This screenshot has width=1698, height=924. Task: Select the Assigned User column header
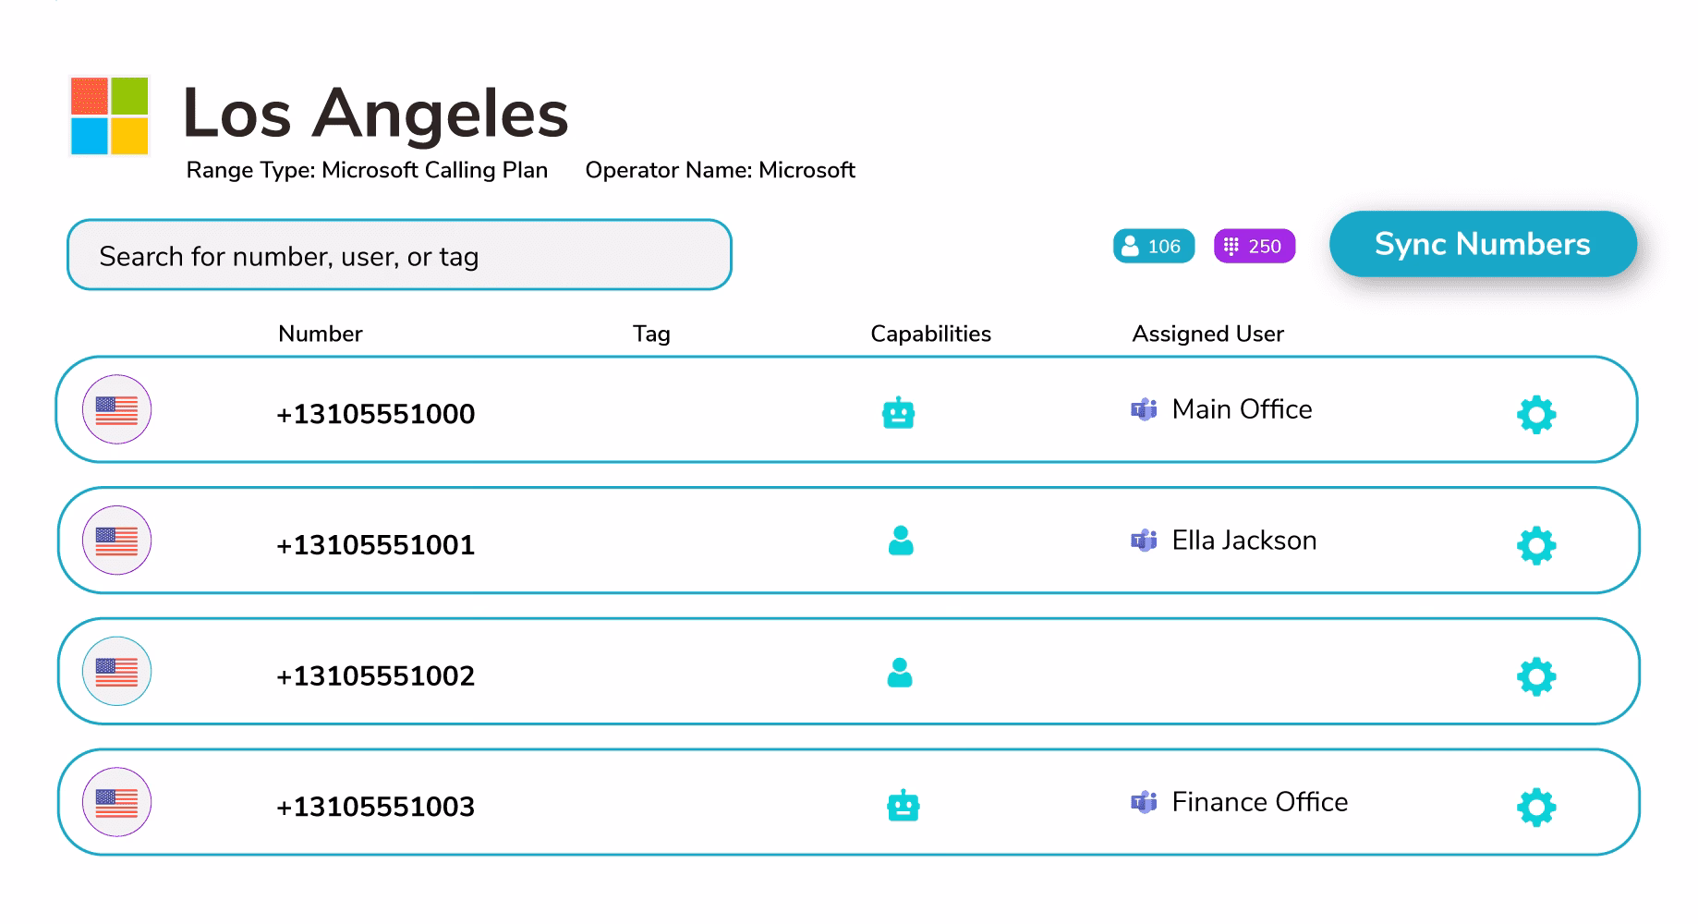[1207, 334]
